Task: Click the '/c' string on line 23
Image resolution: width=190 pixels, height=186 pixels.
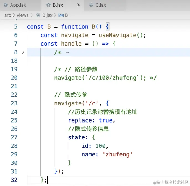Action: click(92, 103)
